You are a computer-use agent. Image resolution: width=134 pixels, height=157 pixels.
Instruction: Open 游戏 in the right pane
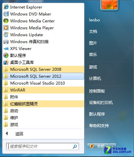(x=93, y=67)
